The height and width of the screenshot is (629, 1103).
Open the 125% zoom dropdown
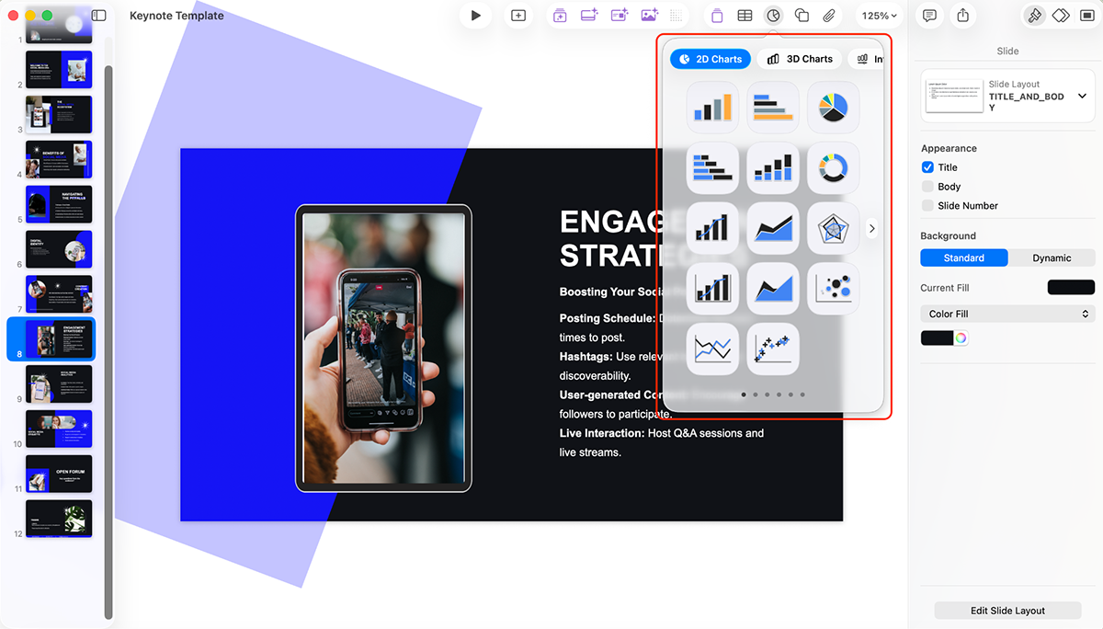click(x=878, y=15)
